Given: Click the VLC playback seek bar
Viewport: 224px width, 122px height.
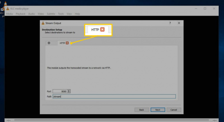Looking at the screenshot, I should coord(111,120).
